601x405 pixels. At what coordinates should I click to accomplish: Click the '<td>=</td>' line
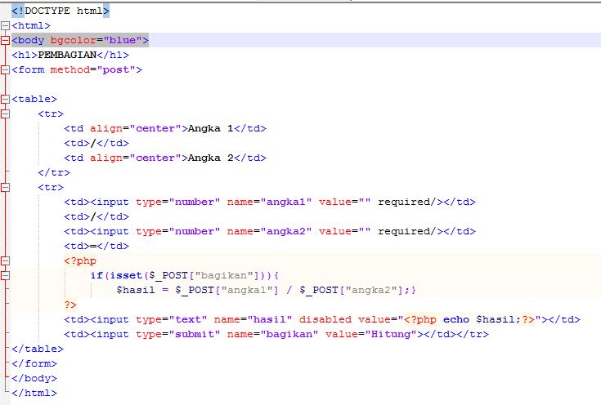point(96,246)
